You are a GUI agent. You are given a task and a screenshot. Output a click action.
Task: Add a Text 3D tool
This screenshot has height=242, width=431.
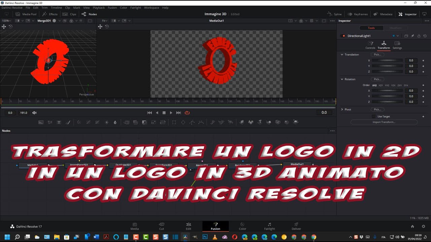pos(260,122)
